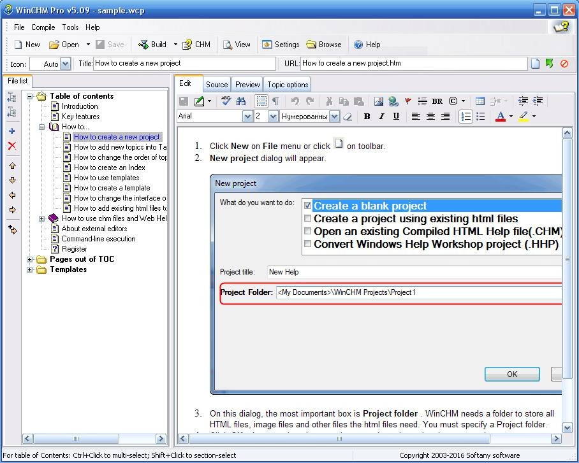Toggle underline formatting
The height and width of the screenshot is (463, 579).
(396, 117)
